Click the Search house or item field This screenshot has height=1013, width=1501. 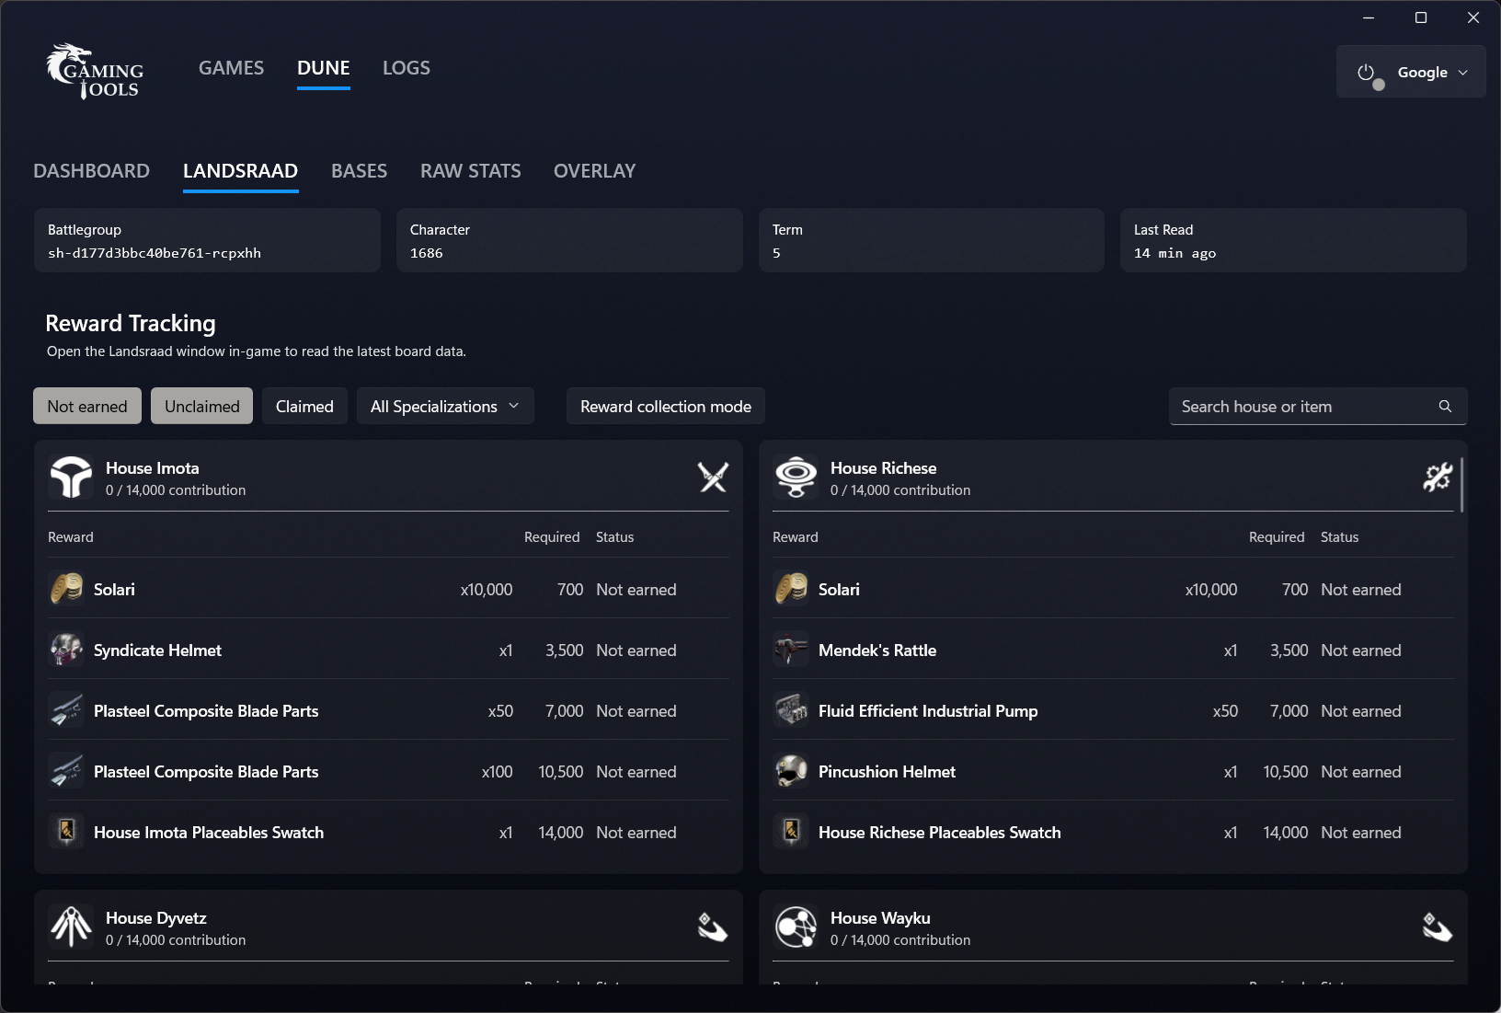tap(1317, 406)
